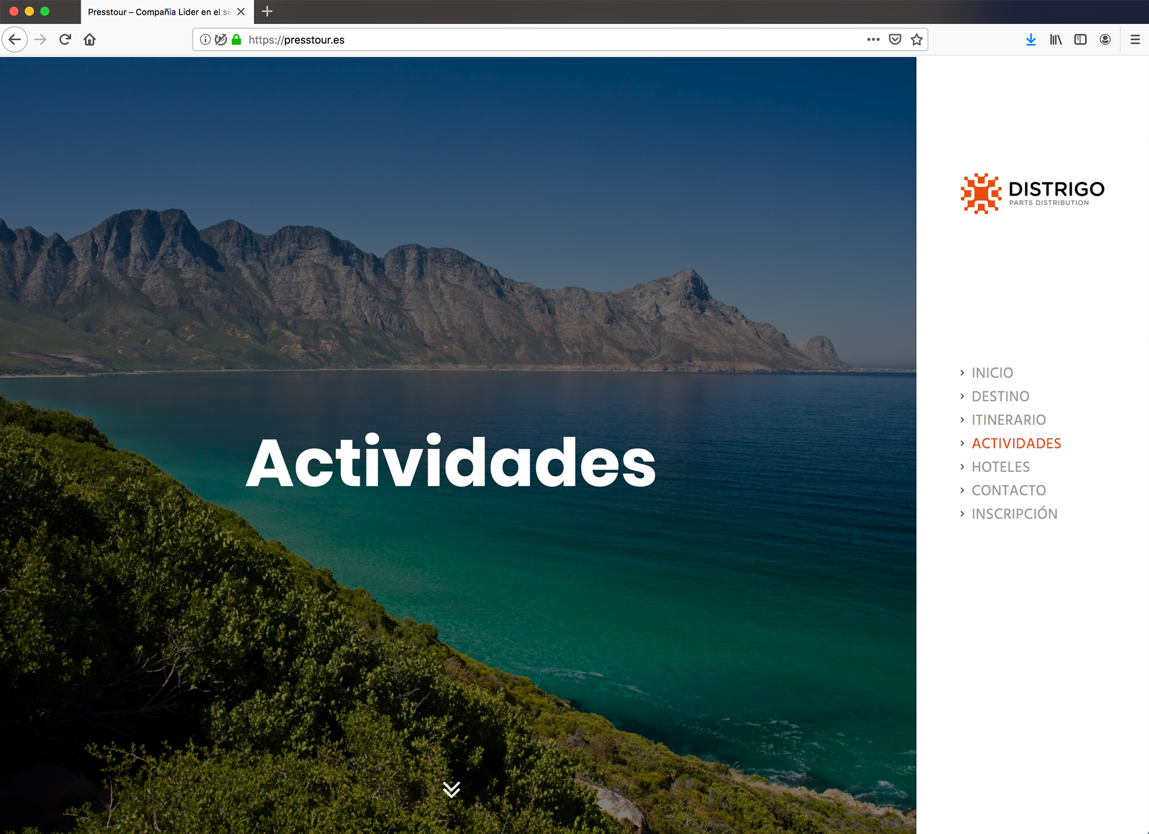
Task: Open the INSCRIPCIÓN link
Action: (x=1014, y=514)
